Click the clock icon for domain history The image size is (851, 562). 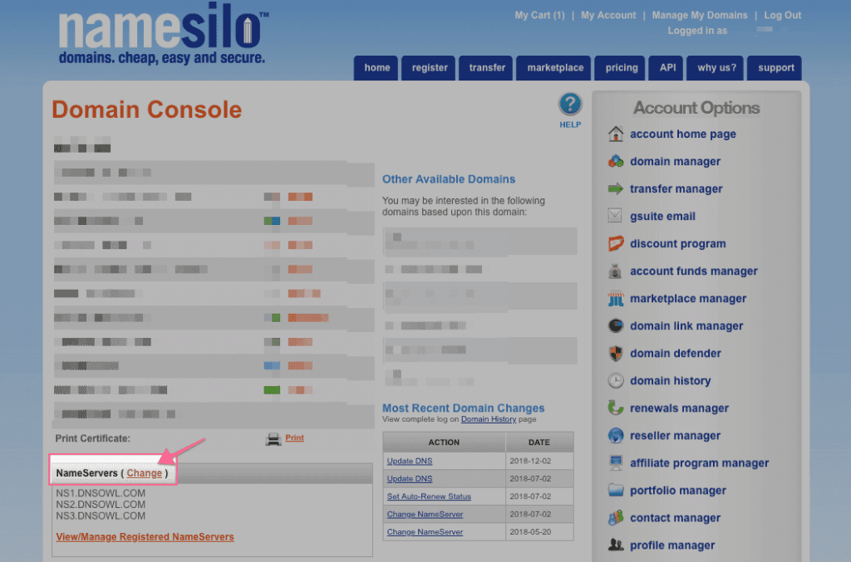616,380
